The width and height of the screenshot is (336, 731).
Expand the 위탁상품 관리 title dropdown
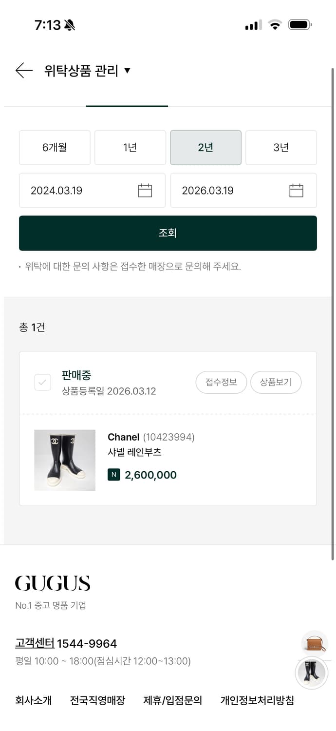[128, 70]
